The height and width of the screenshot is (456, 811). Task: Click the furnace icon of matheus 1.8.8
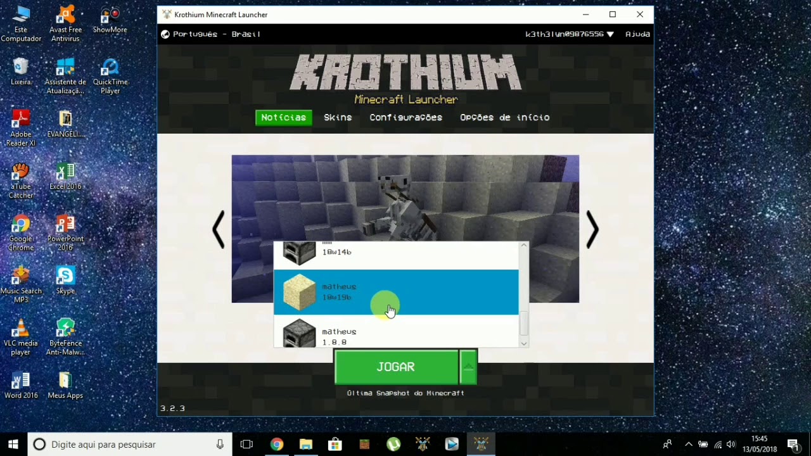(x=299, y=333)
